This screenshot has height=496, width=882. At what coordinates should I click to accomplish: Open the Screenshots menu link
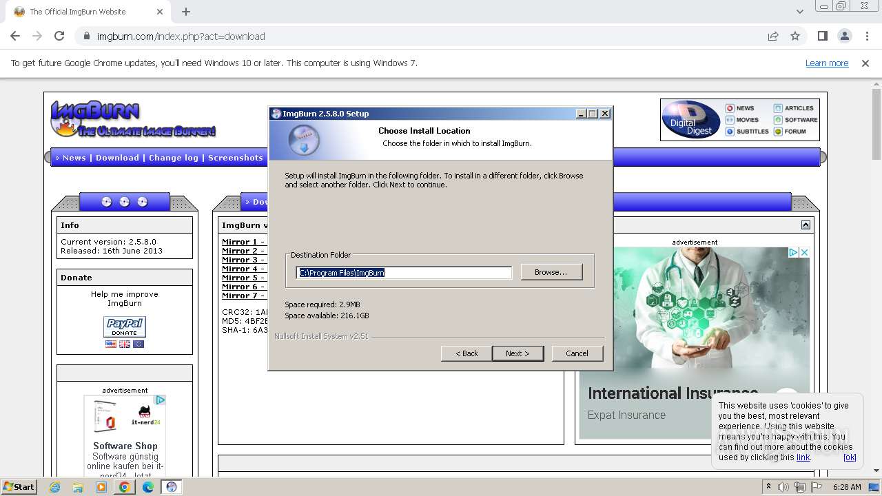pyautogui.click(x=236, y=158)
